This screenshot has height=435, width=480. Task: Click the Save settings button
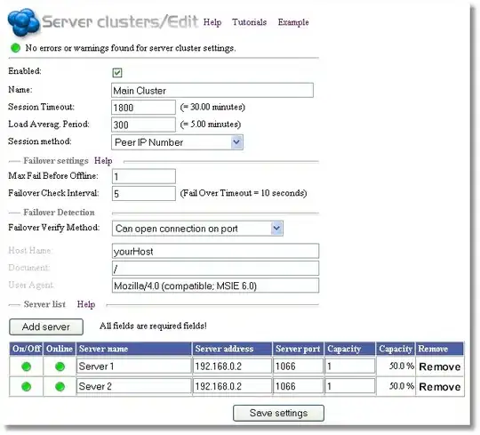click(278, 413)
